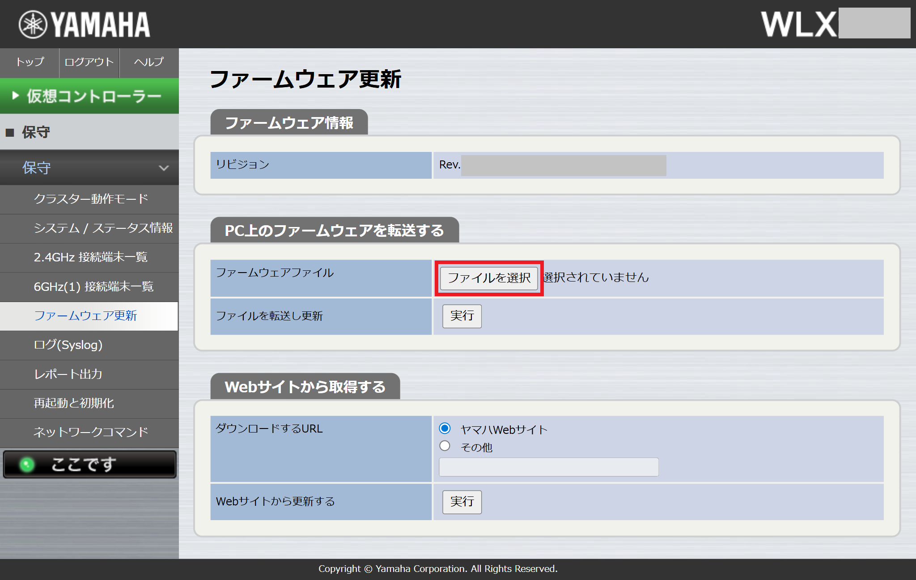Screen dimensions: 916x580
Task: Open 2.4GHz 接続端末一覧
Action: 89,257
